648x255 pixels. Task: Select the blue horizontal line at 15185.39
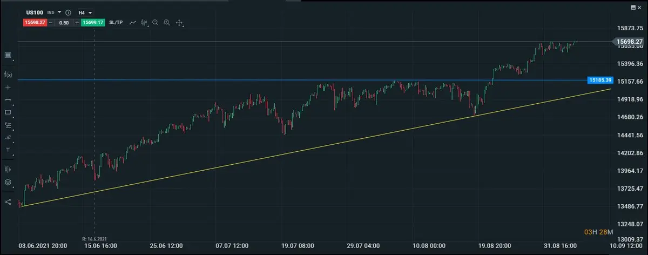click(x=302, y=80)
